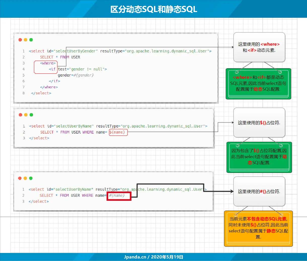Image resolution: width=307 pixels, height=261 pixels.
Task: Select the red-outlined <where> and <if> tags
Action: [x=46, y=67]
